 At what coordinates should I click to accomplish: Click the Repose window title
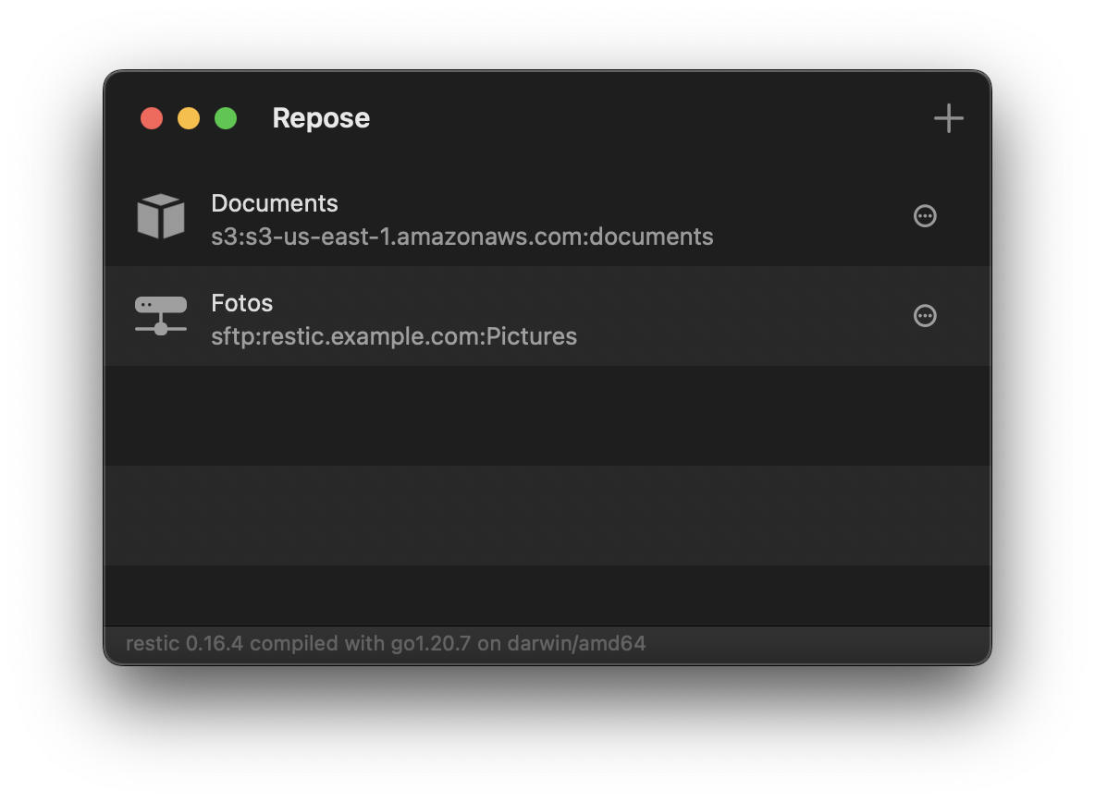321,118
